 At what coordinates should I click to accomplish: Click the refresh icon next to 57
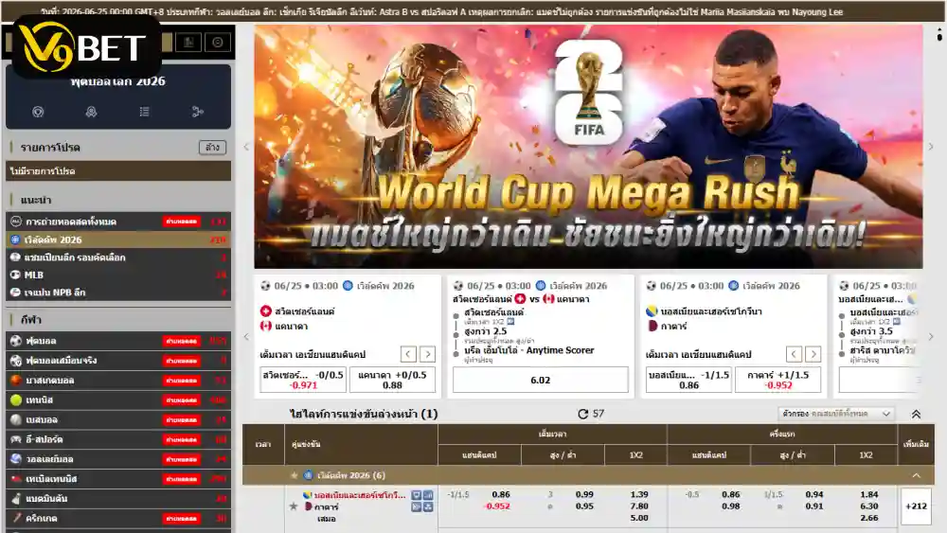click(x=582, y=414)
